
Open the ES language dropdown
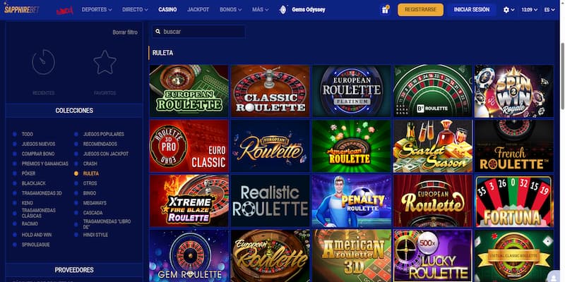coord(549,10)
